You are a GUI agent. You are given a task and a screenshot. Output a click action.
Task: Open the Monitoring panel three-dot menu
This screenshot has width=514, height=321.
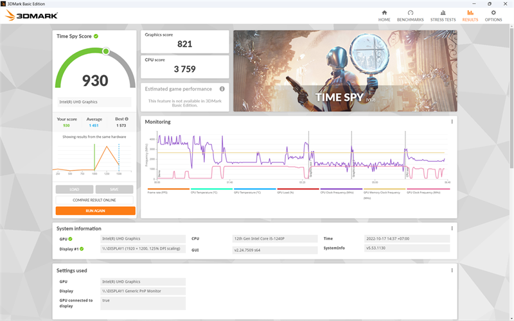452,121
